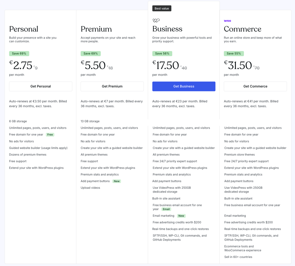Screen dimensions: 295x266
Task: Click the Save 56% badge
Action: click(x=162, y=54)
